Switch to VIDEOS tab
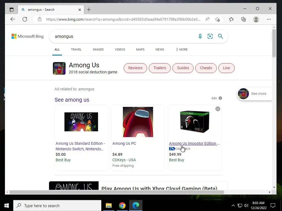Viewport: 282px width, 211px height. click(x=120, y=49)
